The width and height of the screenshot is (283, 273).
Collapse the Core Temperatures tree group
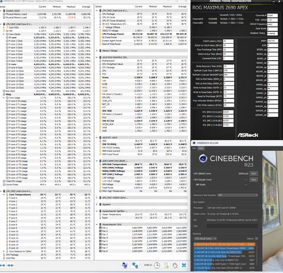point(4,195)
